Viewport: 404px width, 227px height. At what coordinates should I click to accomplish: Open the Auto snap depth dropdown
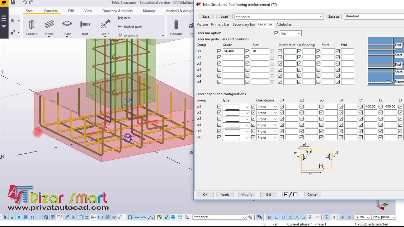(363, 217)
